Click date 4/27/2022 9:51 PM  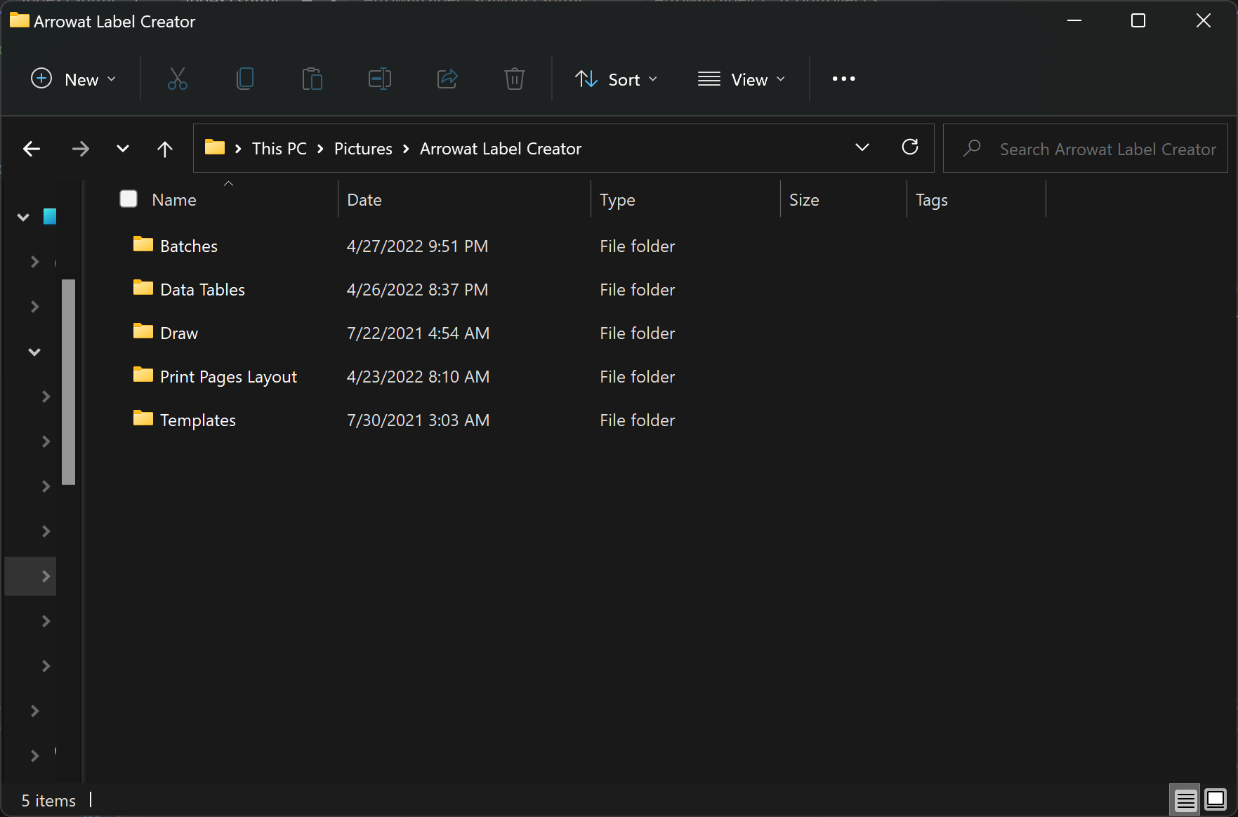(417, 246)
